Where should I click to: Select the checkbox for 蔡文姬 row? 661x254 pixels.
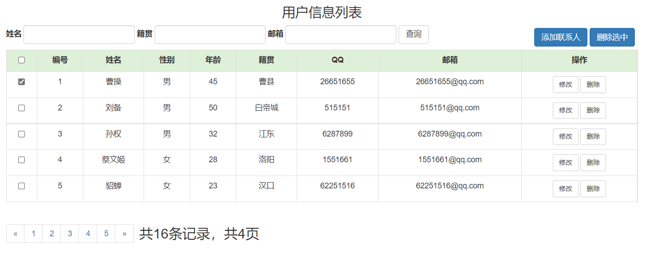(21, 160)
